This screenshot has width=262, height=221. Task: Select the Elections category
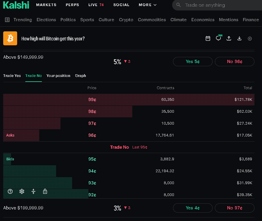(x=46, y=20)
